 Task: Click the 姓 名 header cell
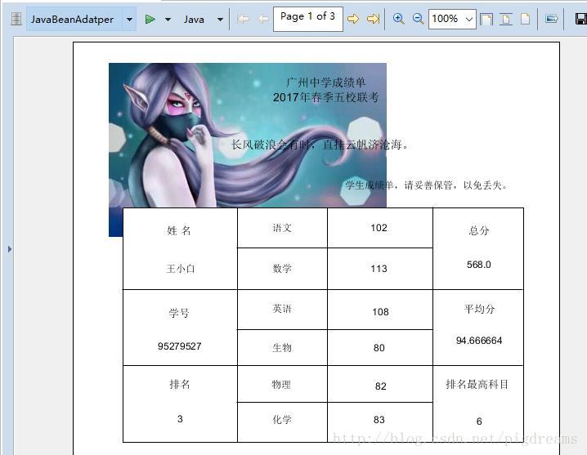pos(179,230)
